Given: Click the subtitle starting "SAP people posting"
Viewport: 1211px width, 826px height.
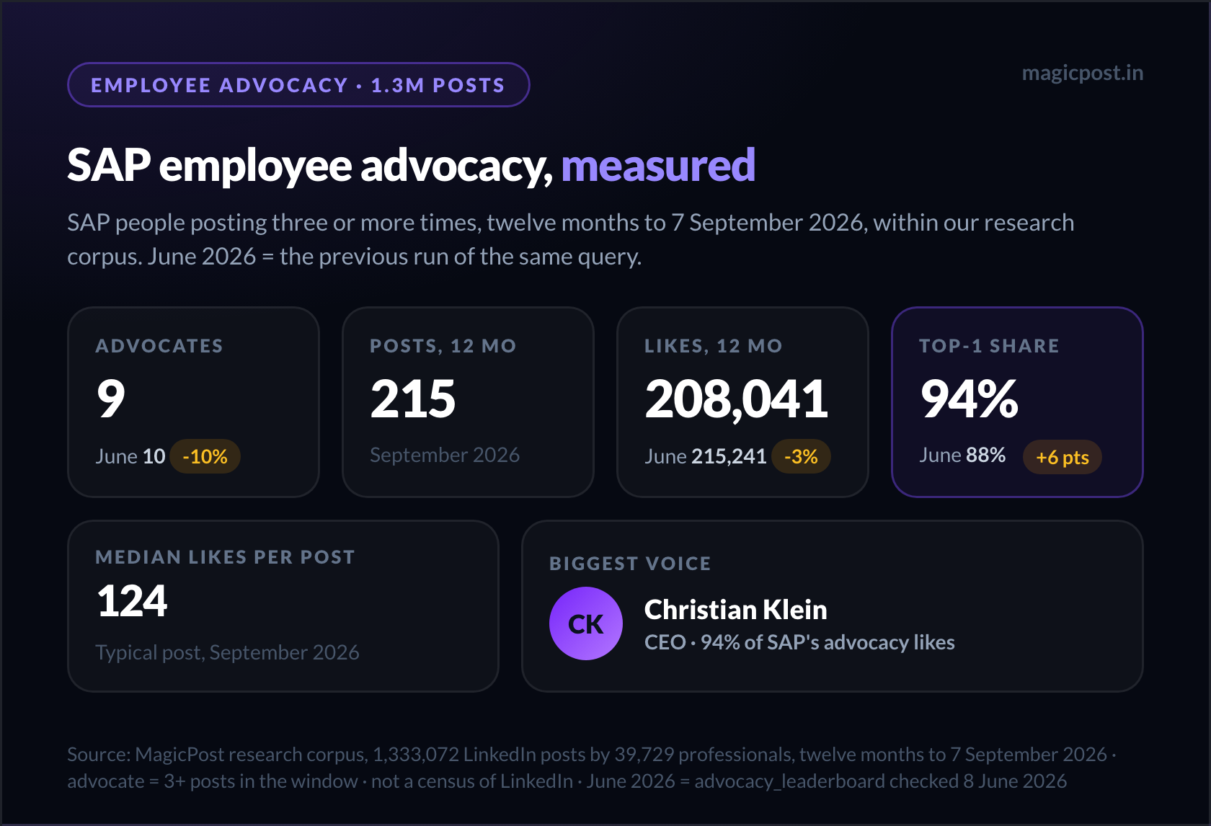Looking at the screenshot, I should (x=571, y=239).
